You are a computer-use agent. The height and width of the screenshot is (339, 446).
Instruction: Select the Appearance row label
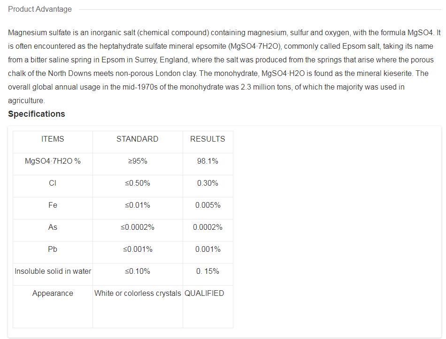(x=53, y=293)
